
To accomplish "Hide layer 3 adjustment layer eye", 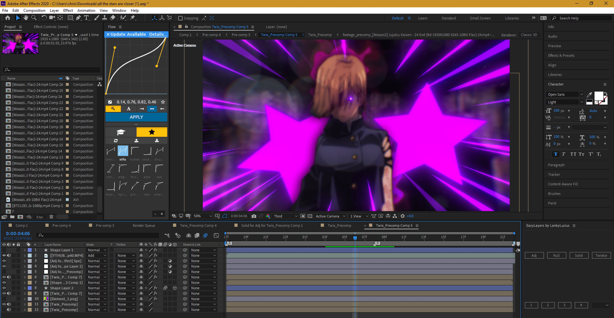I will (x=4, y=261).
